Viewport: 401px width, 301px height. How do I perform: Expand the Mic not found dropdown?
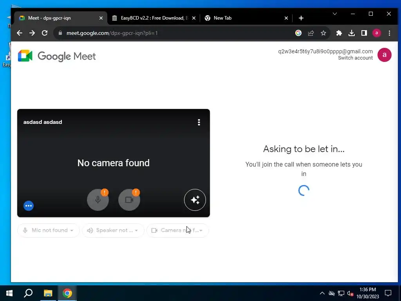(49, 230)
